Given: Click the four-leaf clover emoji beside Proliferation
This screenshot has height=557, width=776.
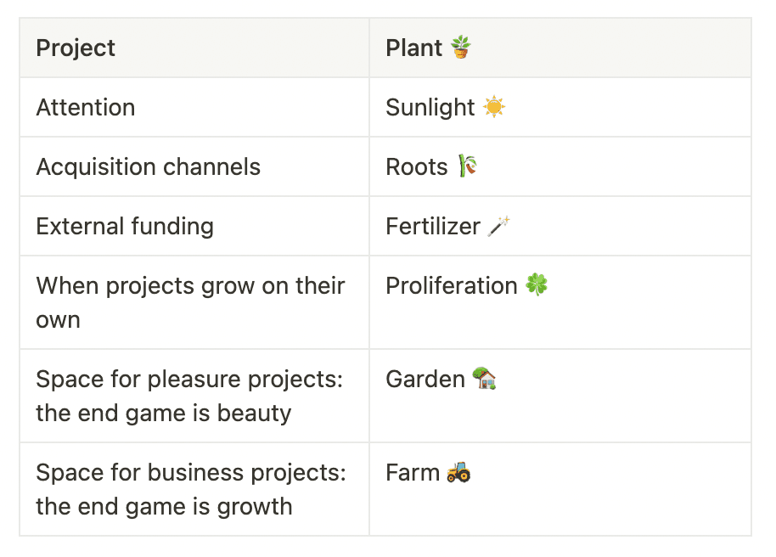Looking at the screenshot, I should [x=537, y=285].
